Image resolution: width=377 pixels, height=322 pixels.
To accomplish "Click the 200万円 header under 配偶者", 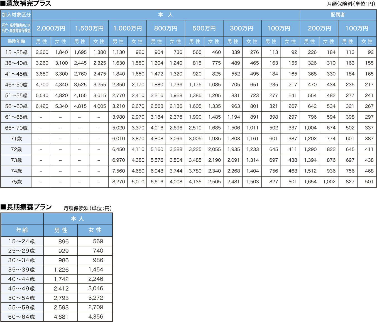I will (x=319, y=28).
